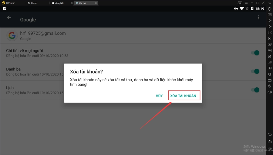Open the operation recorder sidebar icon

click(270, 38)
